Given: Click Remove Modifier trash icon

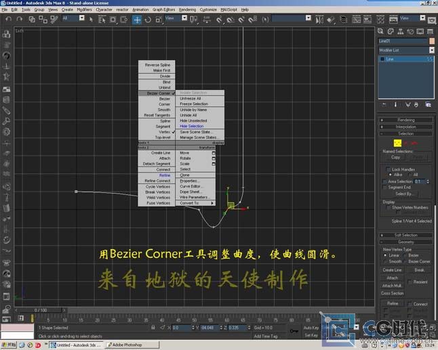Looking at the screenshot, I should [x=416, y=104].
